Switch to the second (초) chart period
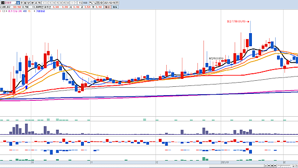The height and width of the screenshot is (168, 298). pos(36,3)
